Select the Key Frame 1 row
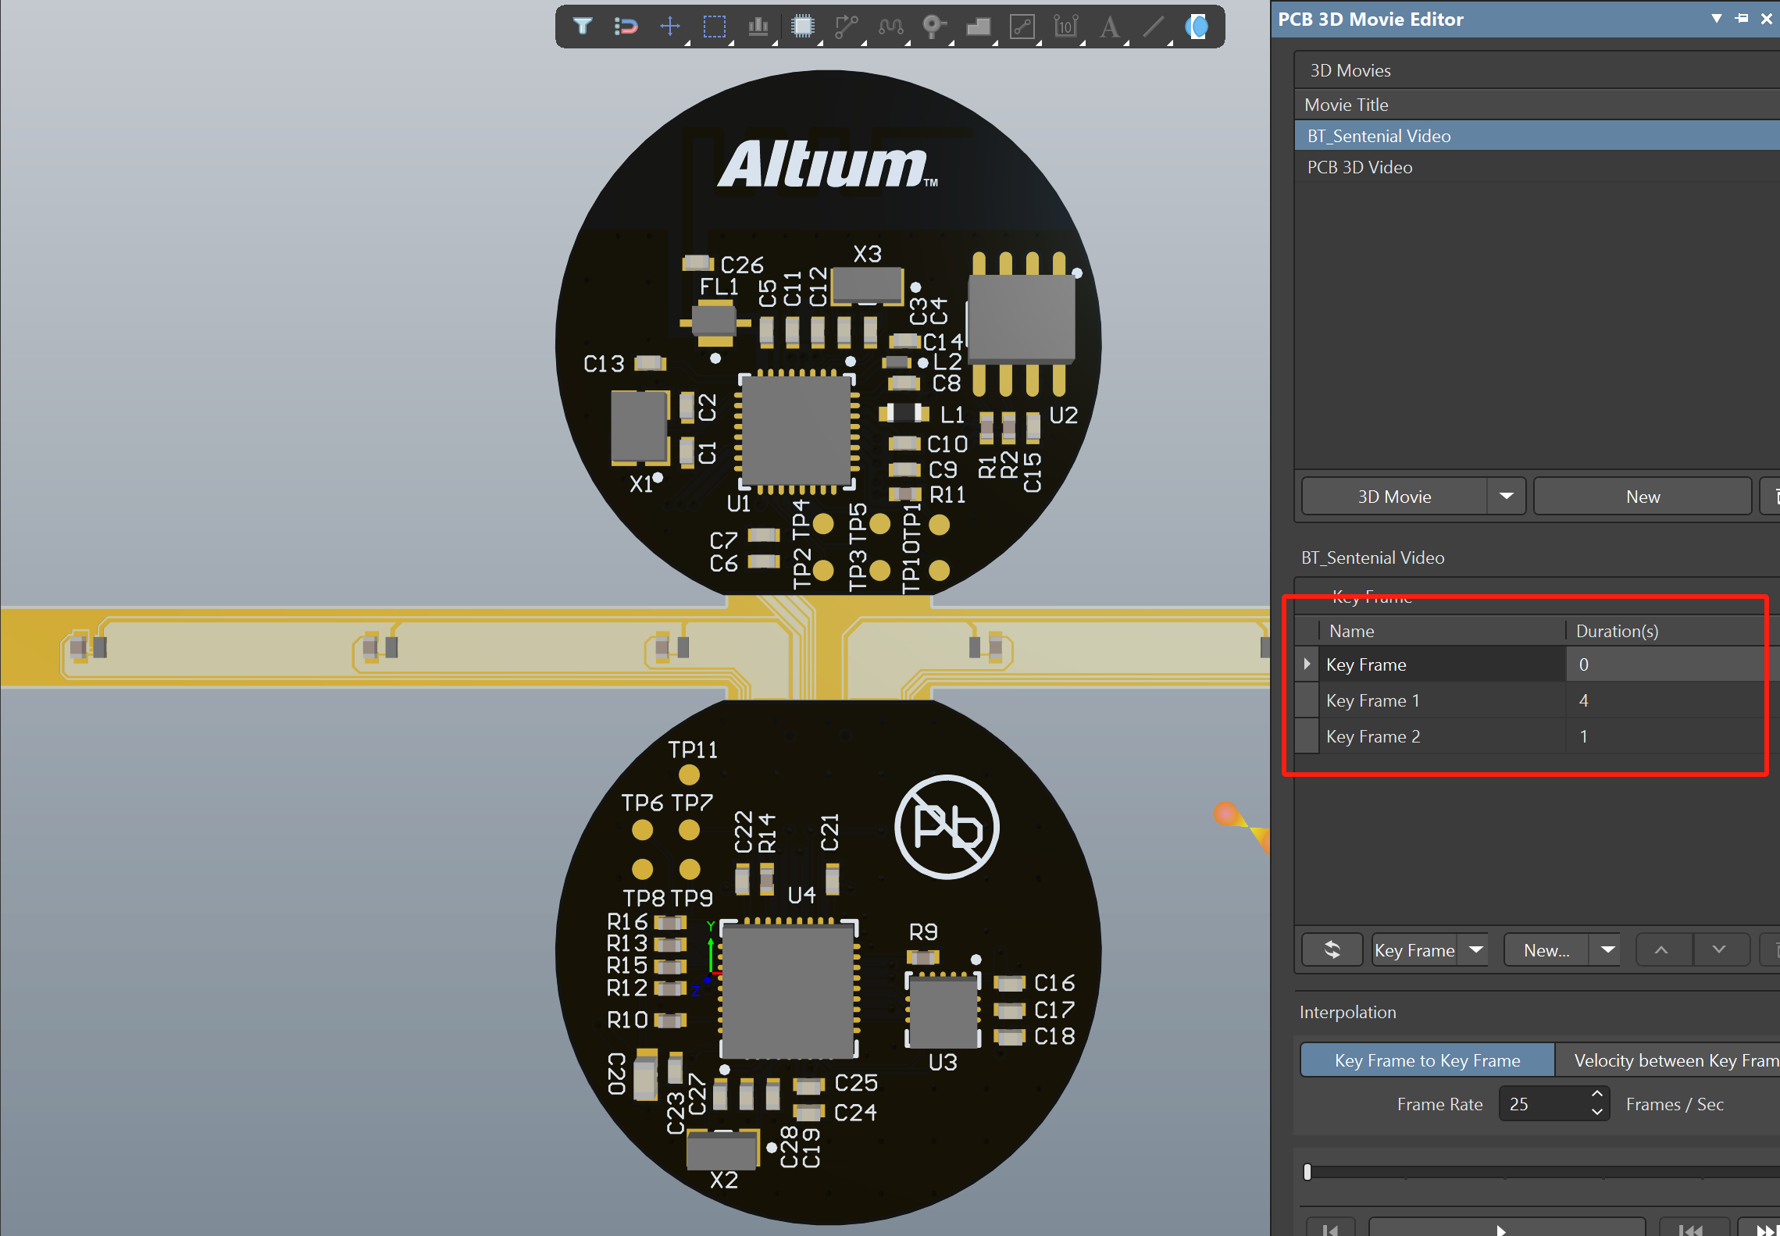The image size is (1780, 1236). [1372, 700]
